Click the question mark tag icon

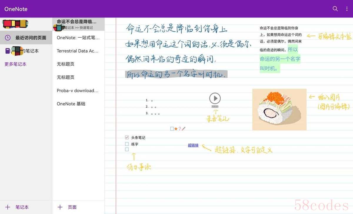[x=180, y=128]
